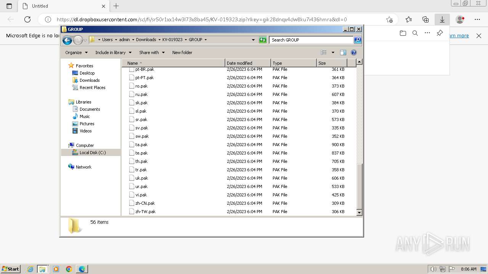Expand the dropdown arrow after GROUP breadcrumb

pyautogui.click(x=205, y=40)
